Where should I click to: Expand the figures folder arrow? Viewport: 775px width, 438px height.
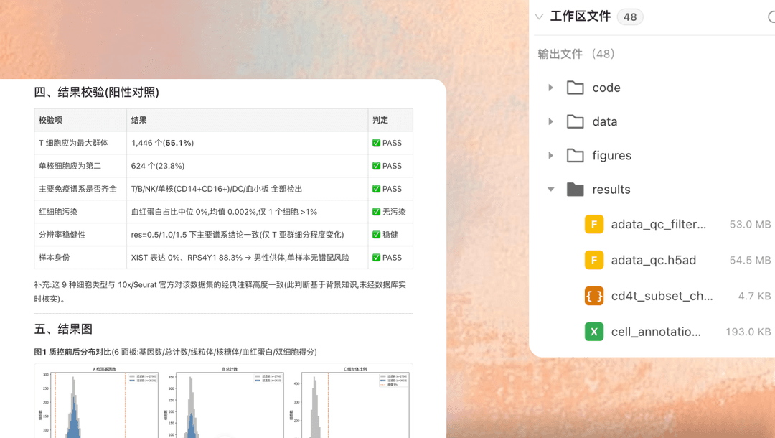pos(550,155)
